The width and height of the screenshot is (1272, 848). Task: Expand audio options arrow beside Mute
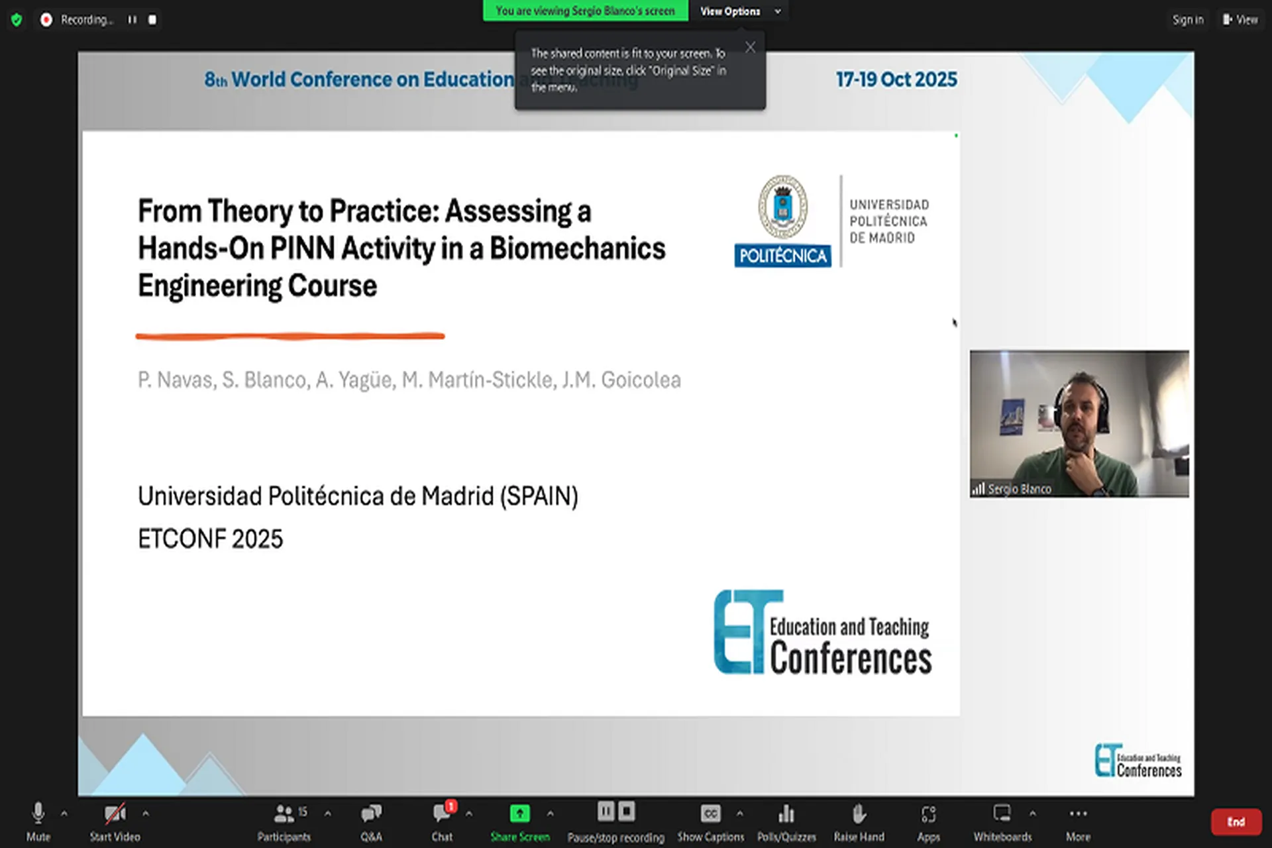click(x=64, y=813)
